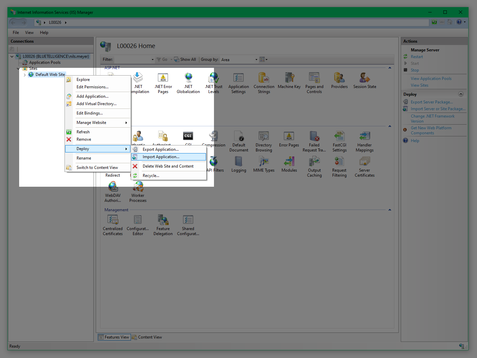Open the MIME Types icon
This screenshot has width=477, height=358.
[x=264, y=165]
